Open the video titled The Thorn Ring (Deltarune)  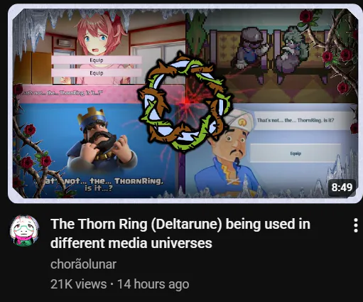180,233
